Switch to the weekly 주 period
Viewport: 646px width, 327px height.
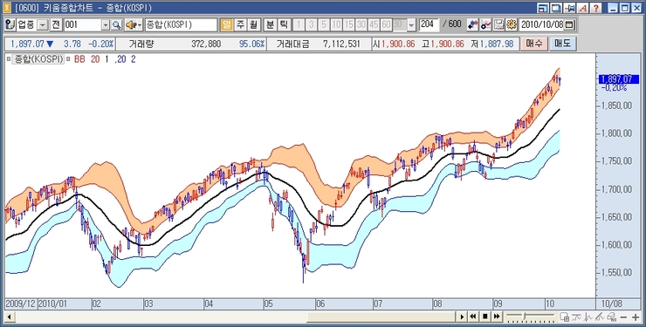tap(239, 24)
